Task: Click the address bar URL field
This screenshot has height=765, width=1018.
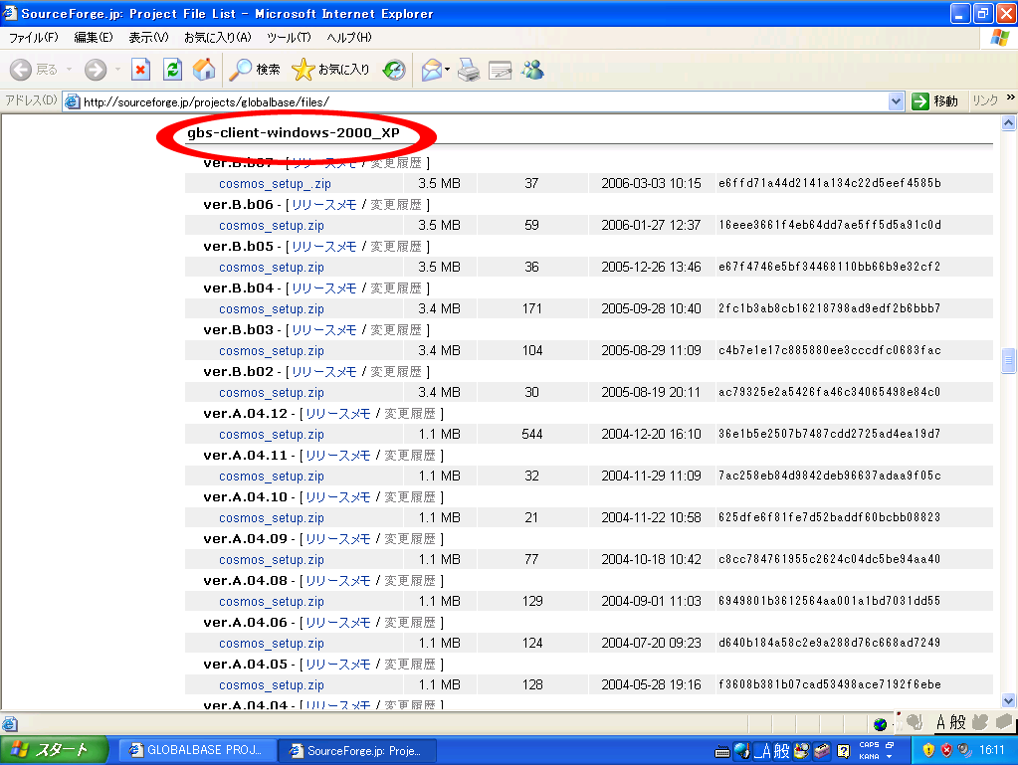Action: tap(478, 101)
